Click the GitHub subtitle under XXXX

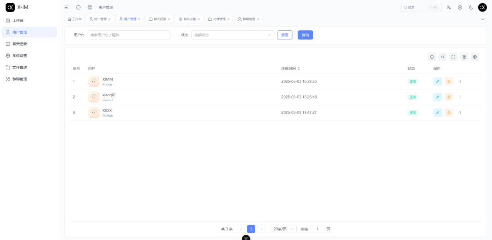click(108, 115)
